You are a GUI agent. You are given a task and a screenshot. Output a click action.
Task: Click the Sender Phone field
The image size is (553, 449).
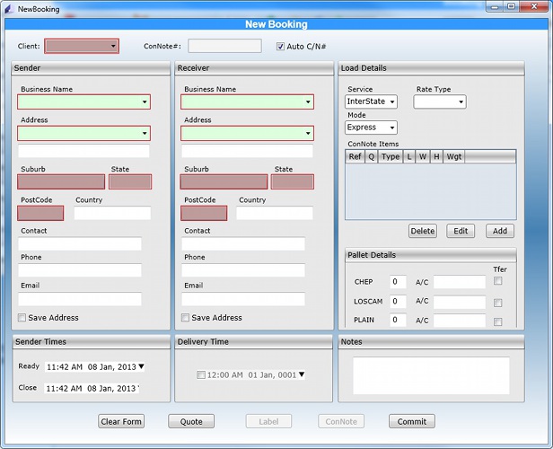pos(80,270)
